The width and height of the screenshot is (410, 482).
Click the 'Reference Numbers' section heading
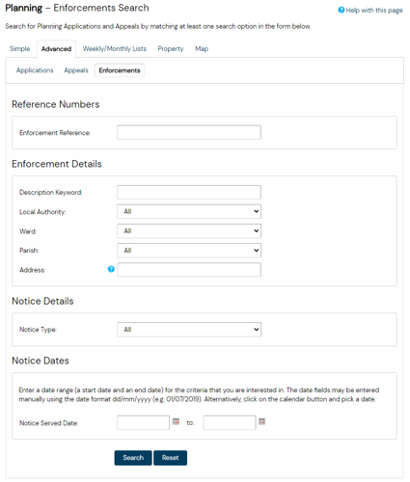56,104
